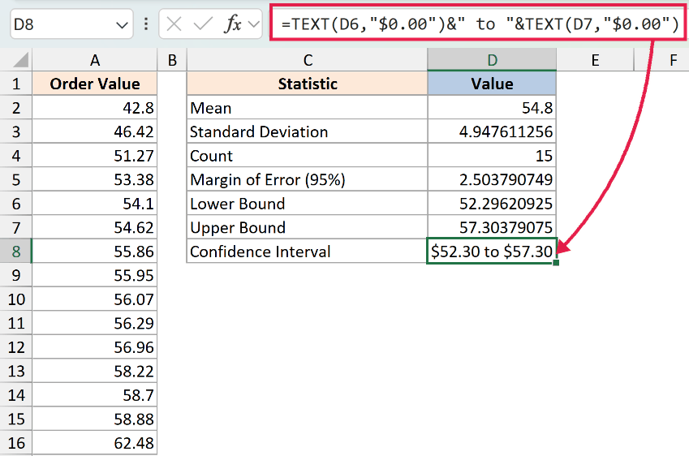The width and height of the screenshot is (689, 456).
Task: Select column E header
Action: point(595,60)
